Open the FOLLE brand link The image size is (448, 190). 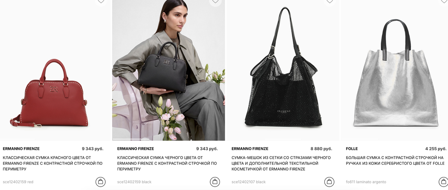[352, 149]
